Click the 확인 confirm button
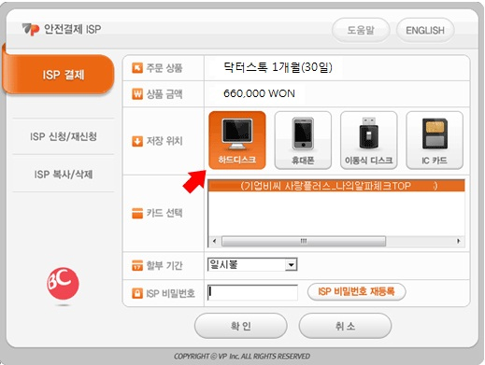The height and width of the screenshot is (365, 485). pos(240,326)
